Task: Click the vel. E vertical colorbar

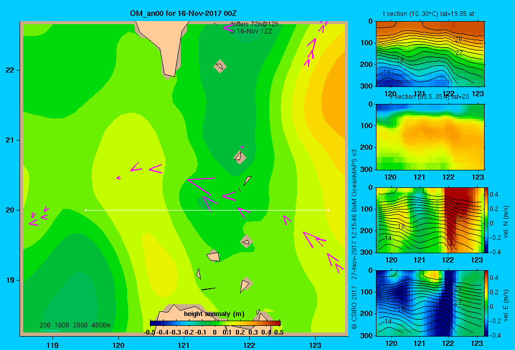Action: point(487,303)
